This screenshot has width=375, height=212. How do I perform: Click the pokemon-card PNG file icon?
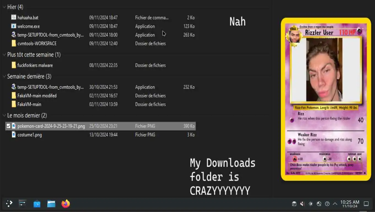(14, 126)
